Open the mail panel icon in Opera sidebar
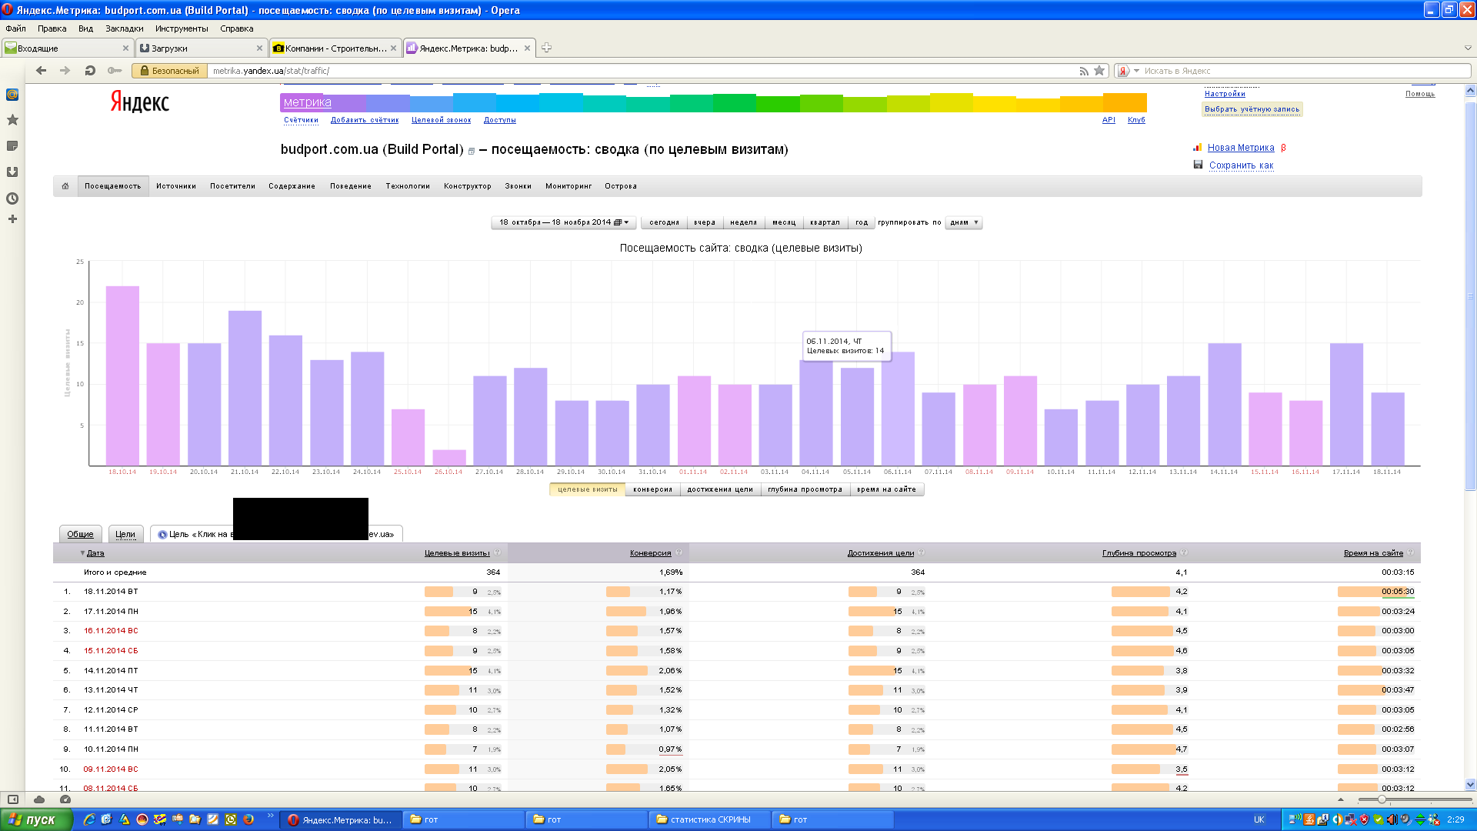 [x=12, y=95]
